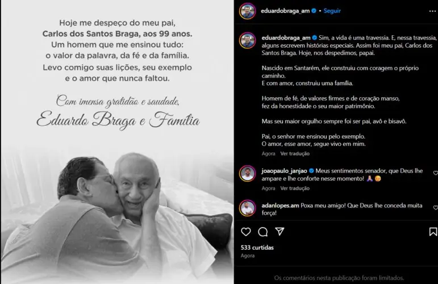Share post via paper plane icon
The width and height of the screenshot is (438, 284).
[280, 231]
